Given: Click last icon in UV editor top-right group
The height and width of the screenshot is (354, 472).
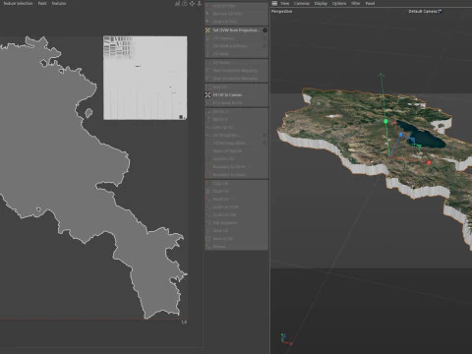Looking at the screenshot, I should pos(199,3).
